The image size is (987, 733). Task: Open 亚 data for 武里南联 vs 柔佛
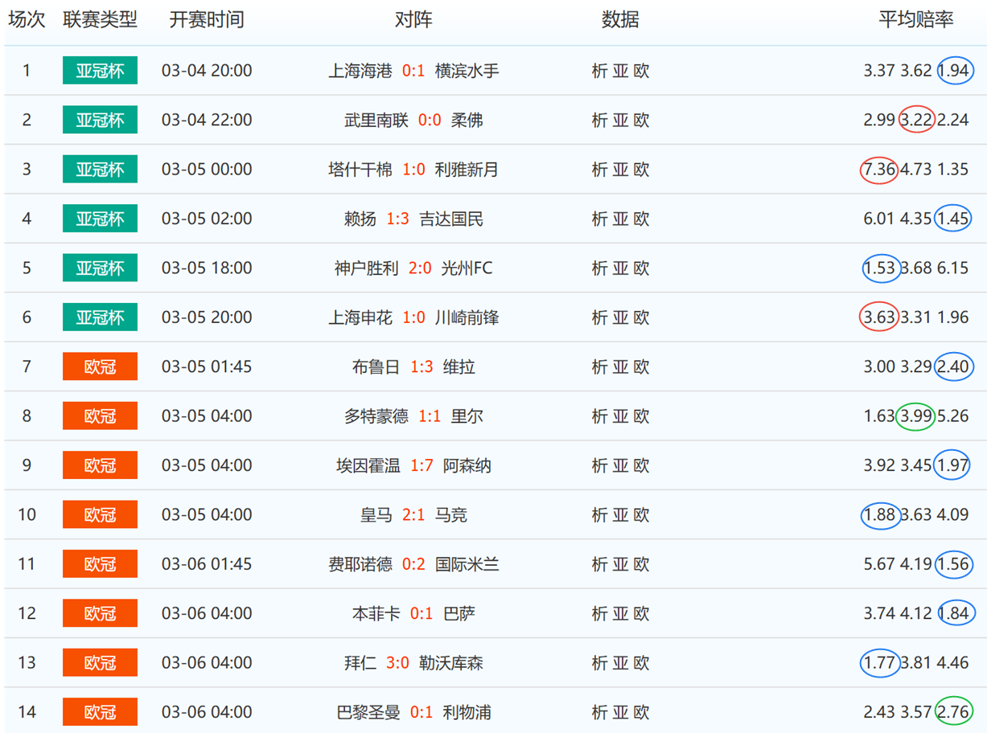click(620, 121)
